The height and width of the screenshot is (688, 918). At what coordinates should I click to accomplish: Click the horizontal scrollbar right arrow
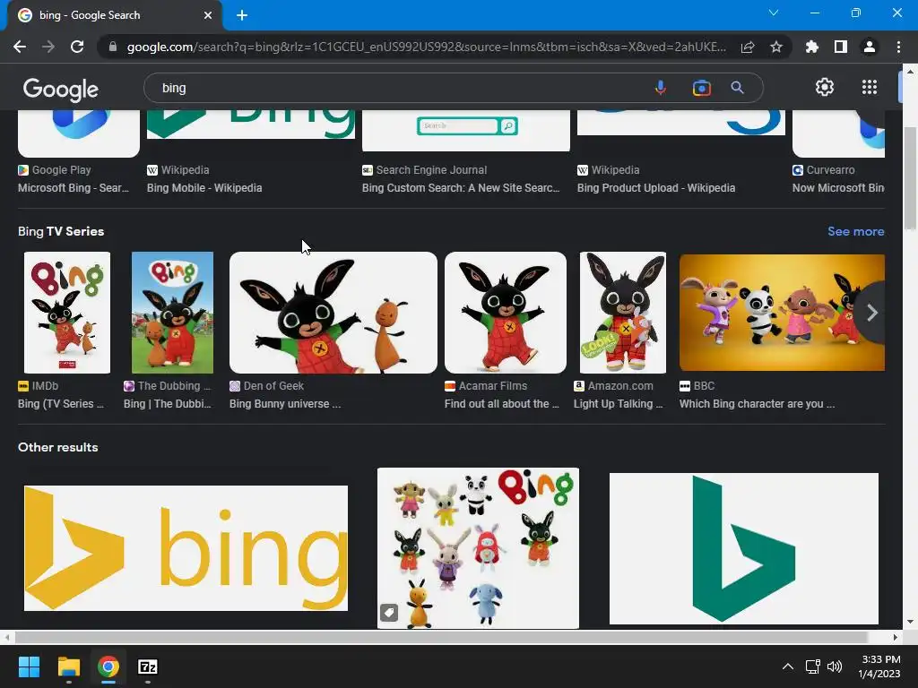pos(896,637)
